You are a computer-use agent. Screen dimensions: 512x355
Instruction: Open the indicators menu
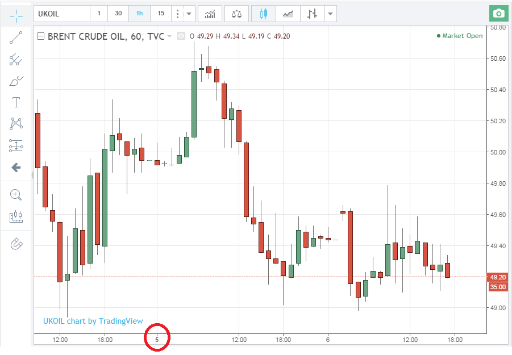click(x=210, y=14)
